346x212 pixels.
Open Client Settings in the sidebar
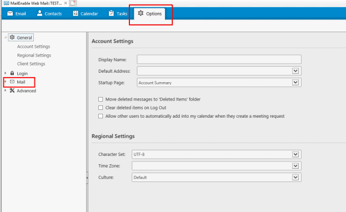click(x=31, y=64)
